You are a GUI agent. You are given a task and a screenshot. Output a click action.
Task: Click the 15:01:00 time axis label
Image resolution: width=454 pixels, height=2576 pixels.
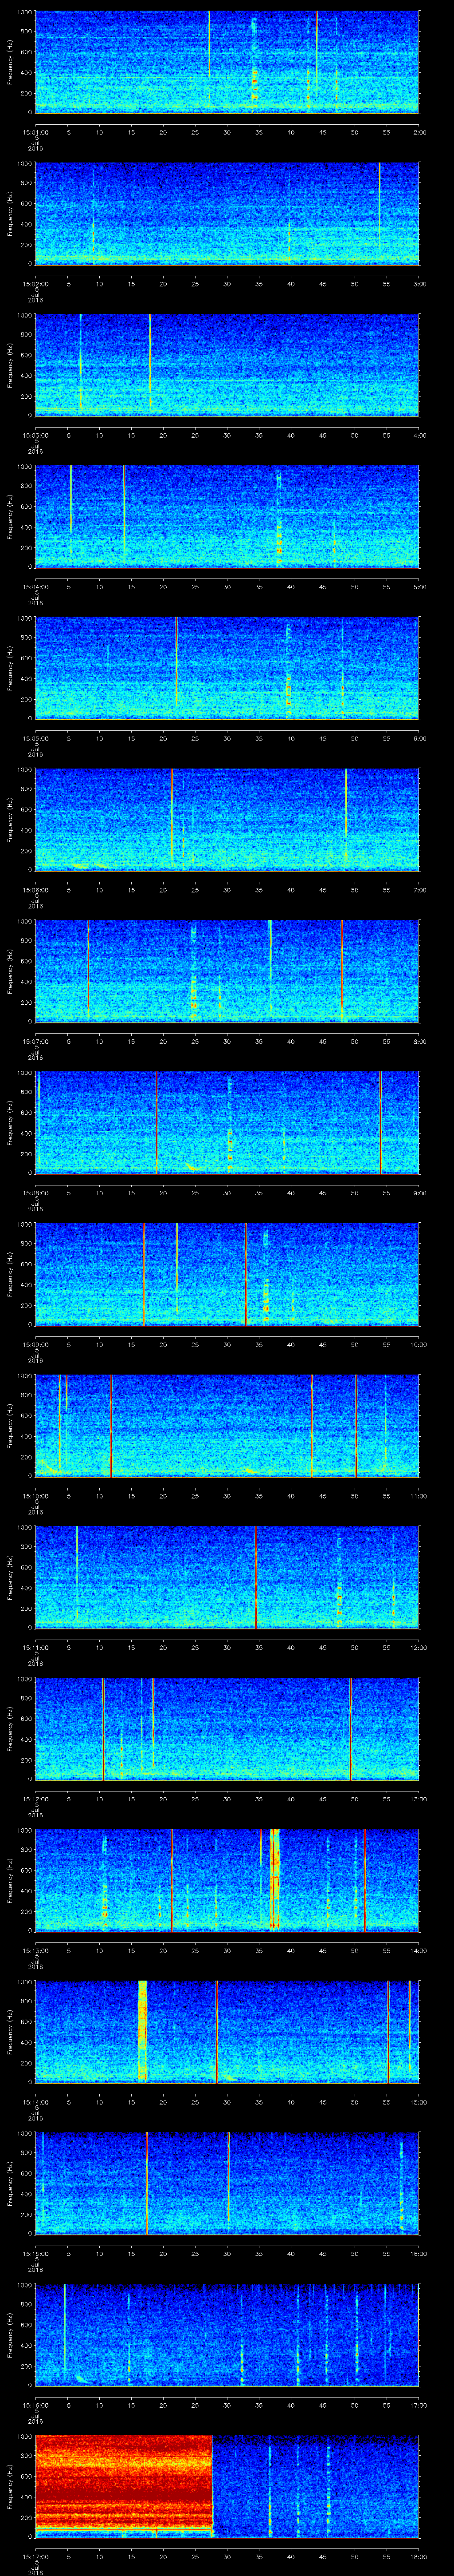[35, 131]
